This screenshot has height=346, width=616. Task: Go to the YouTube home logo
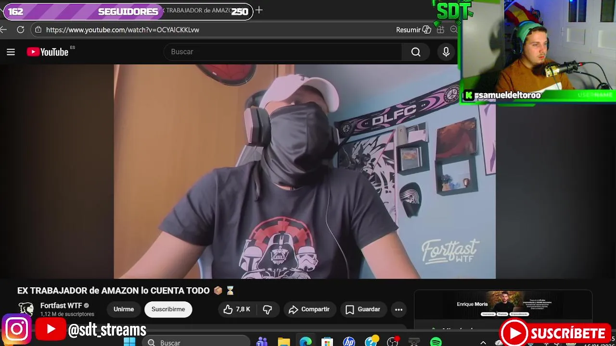47,52
